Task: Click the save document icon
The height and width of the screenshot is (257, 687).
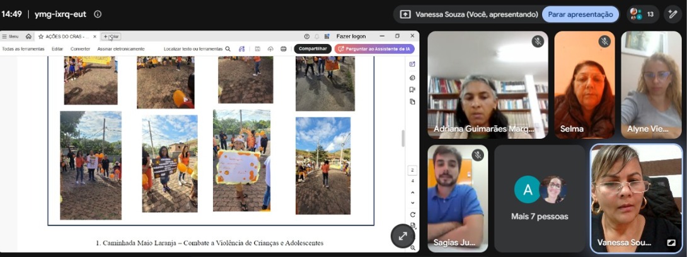Action: pyautogui.click(x=258, y=49)
